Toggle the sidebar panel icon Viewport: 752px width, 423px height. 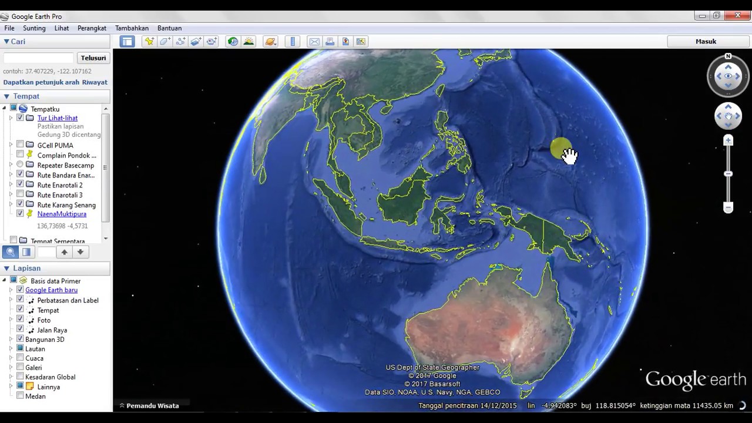pos(127,42)
